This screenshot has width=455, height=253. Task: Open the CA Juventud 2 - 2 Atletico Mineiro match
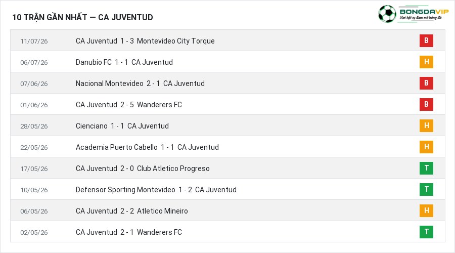(132, 211)
